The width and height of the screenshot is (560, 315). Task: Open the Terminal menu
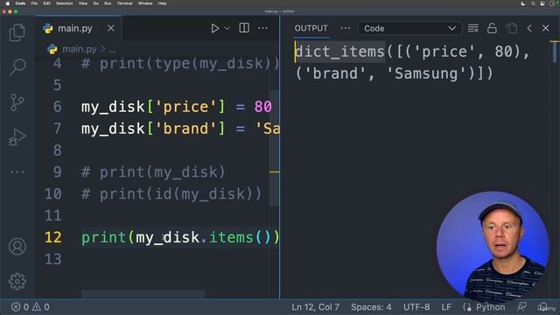(124, 3)
